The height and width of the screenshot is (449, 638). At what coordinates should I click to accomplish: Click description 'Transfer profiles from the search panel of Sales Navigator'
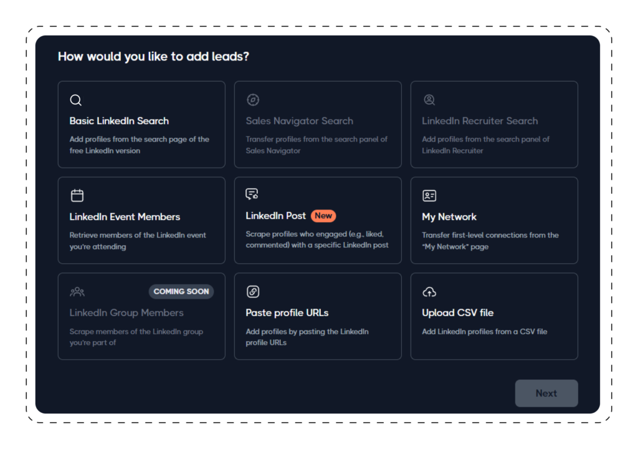click(x=317, y=145)
